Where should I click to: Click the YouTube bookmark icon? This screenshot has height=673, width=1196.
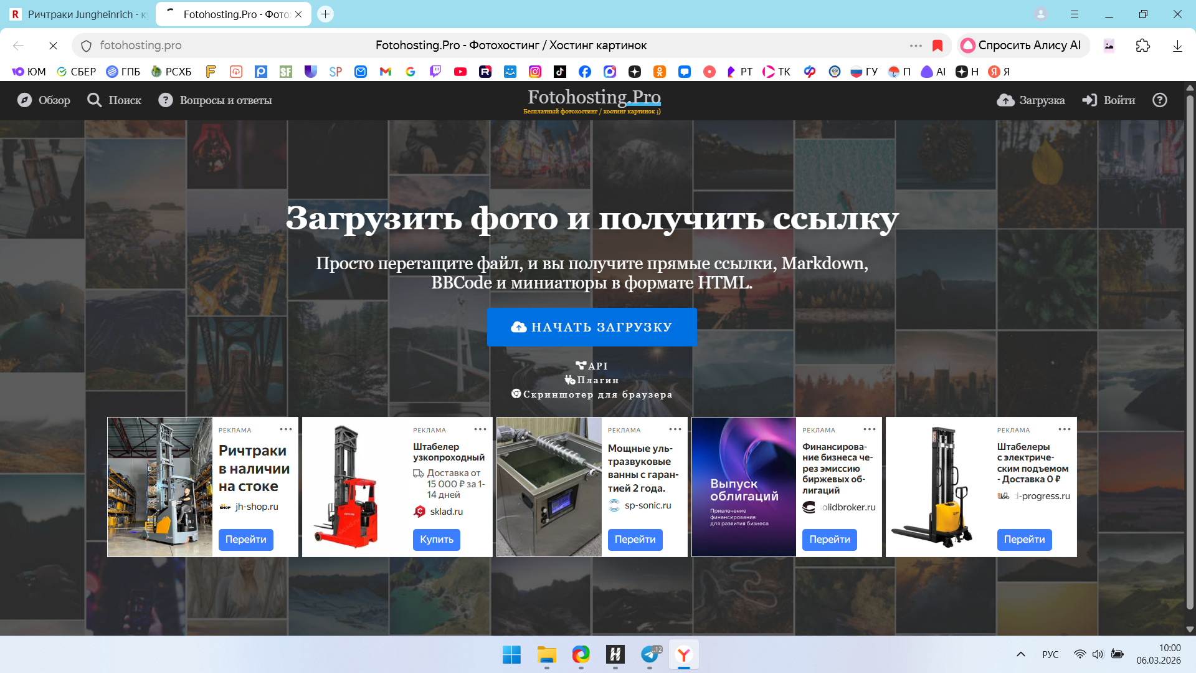pos(460,72)
